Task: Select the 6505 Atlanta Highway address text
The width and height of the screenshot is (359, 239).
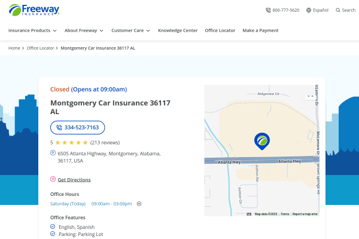Action: click(x=109, y=157)
